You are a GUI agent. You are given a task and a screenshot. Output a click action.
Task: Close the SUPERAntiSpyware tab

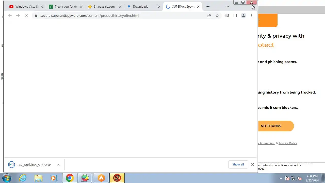click(x=198, y=7)
